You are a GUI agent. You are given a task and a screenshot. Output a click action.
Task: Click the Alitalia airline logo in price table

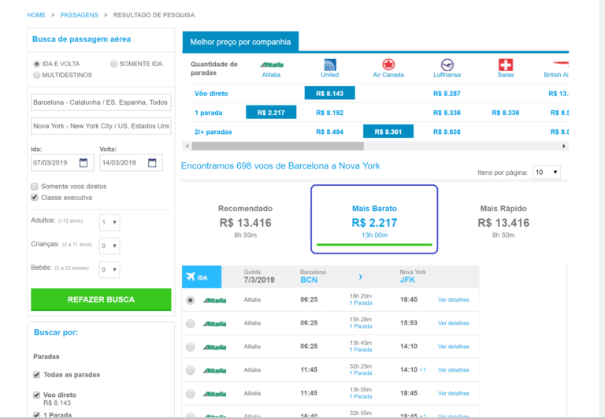(271, 65)
